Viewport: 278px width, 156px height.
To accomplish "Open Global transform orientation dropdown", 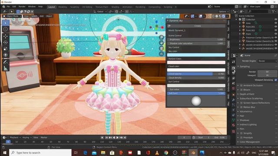I will pyautogui.click(x=100, y=12).
